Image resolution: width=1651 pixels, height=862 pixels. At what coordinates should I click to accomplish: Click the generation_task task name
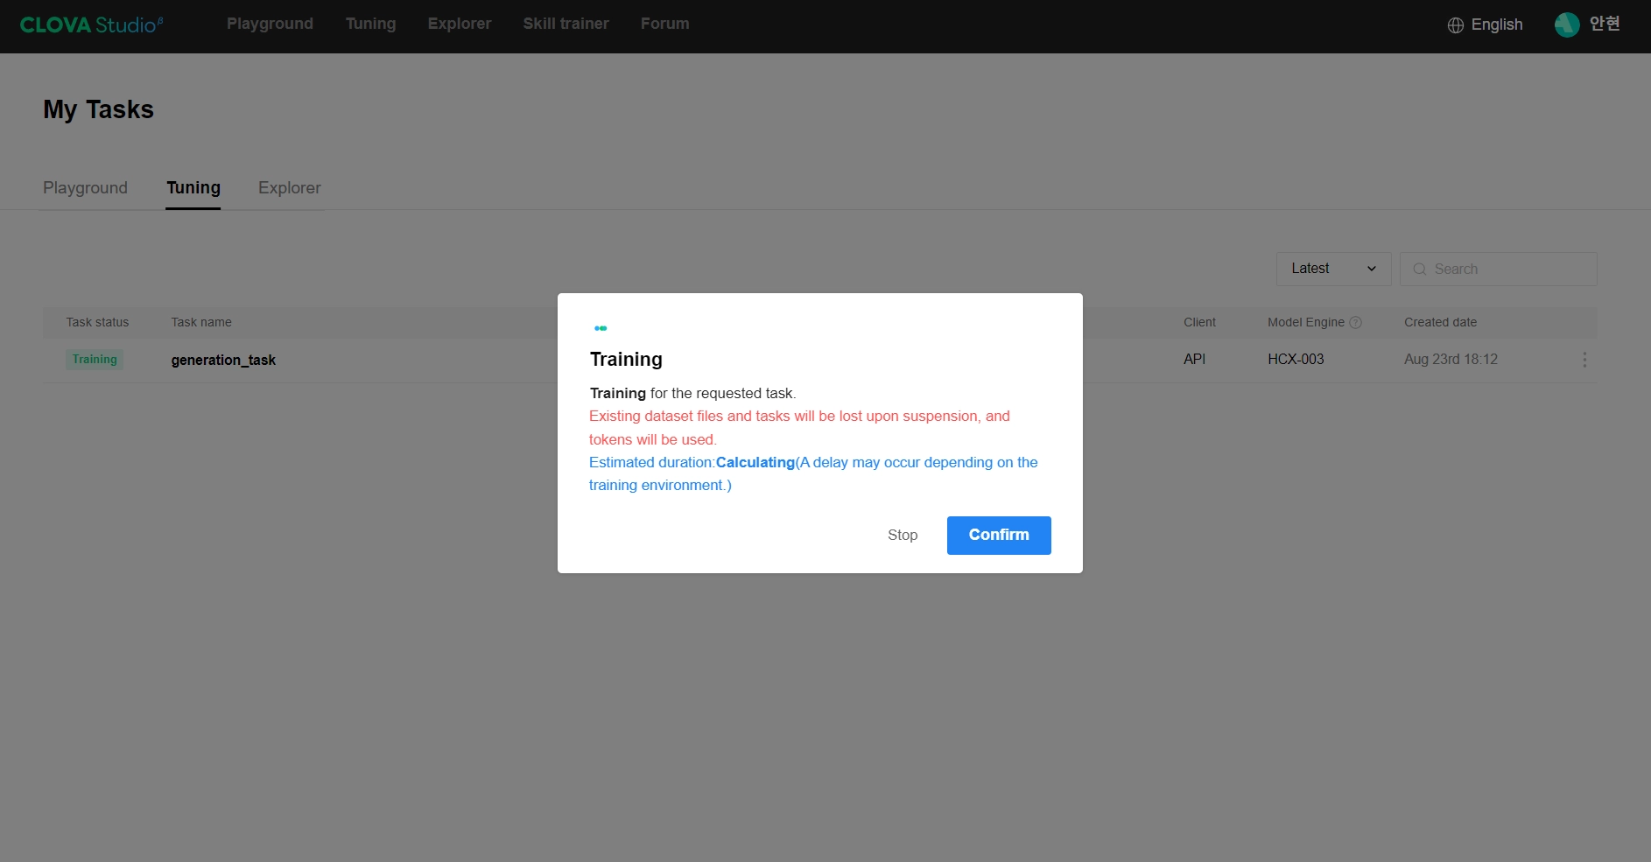(x=223, y=360)
